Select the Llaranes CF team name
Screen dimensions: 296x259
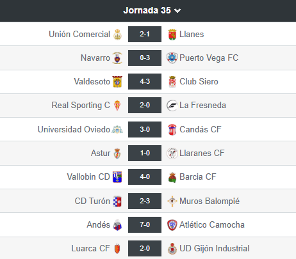click(202, 153)
